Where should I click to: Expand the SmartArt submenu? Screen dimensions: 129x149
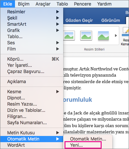click(32, 24)
